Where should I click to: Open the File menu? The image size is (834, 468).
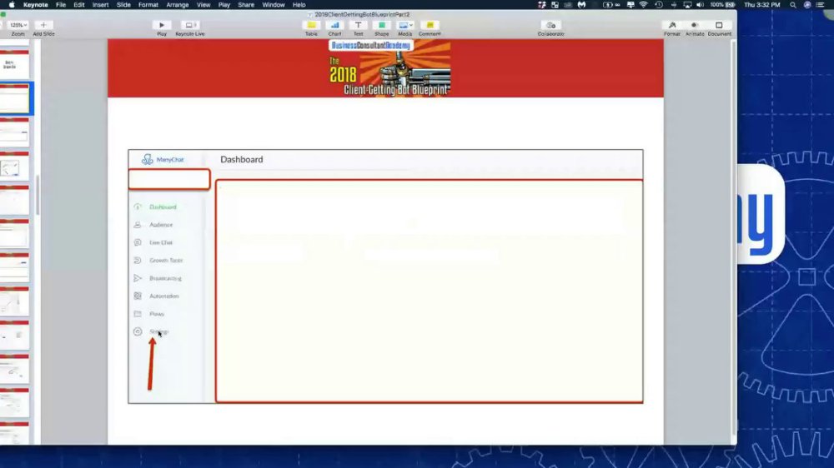click(x=61, y=5)
